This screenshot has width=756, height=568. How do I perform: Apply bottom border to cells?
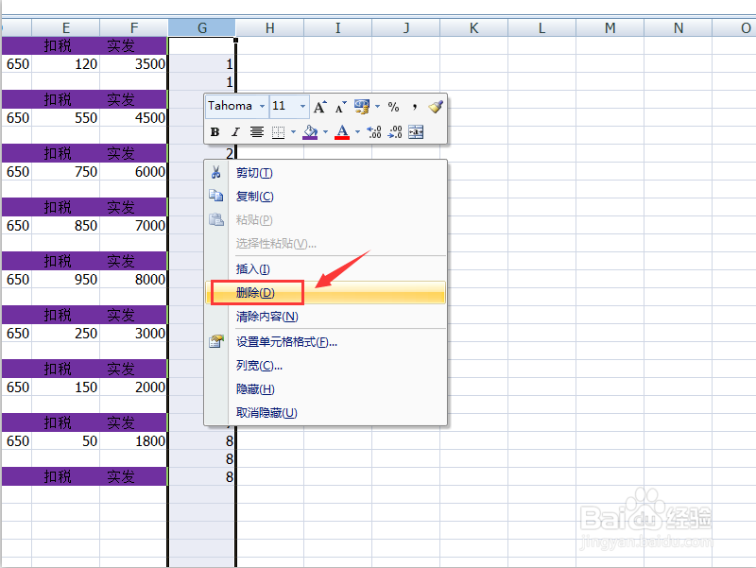coord(278,131)
